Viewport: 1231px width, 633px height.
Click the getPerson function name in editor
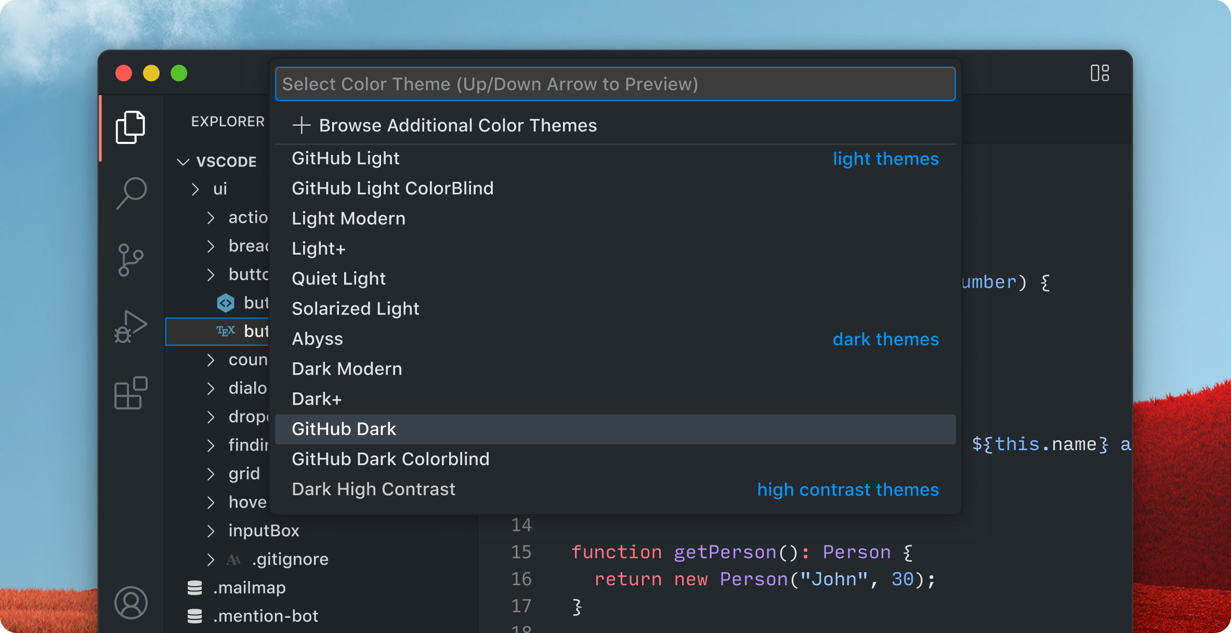tap(725, 552)
